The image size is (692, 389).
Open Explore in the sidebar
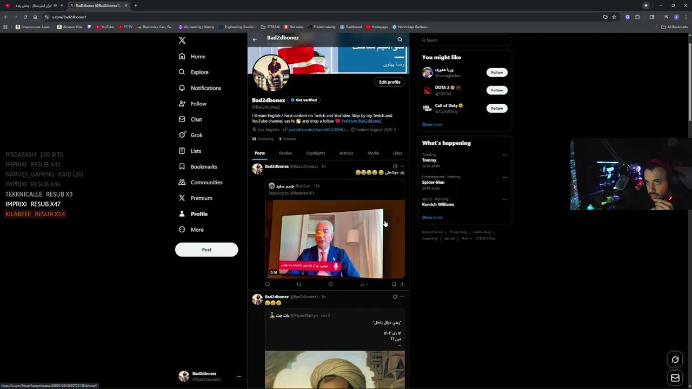click(x=194, y=72)
